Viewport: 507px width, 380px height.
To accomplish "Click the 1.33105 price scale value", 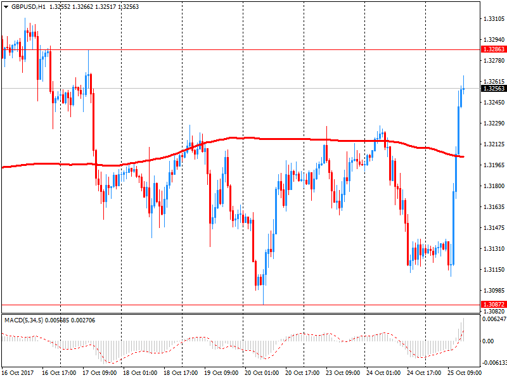I will point(494,19).
